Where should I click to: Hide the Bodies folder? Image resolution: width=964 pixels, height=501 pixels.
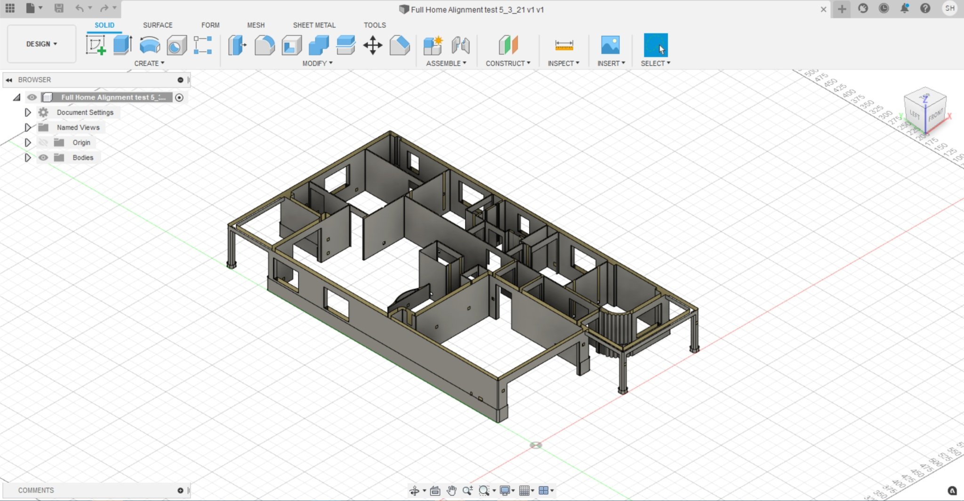[x=43, y=158]
